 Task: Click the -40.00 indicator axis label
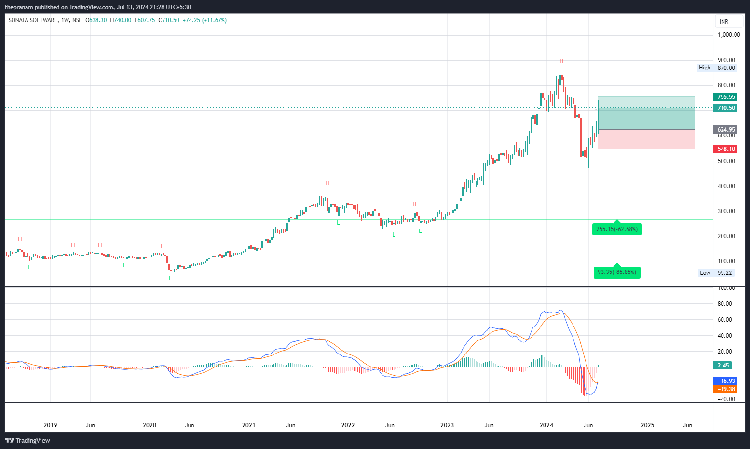[x=726, y=399]
